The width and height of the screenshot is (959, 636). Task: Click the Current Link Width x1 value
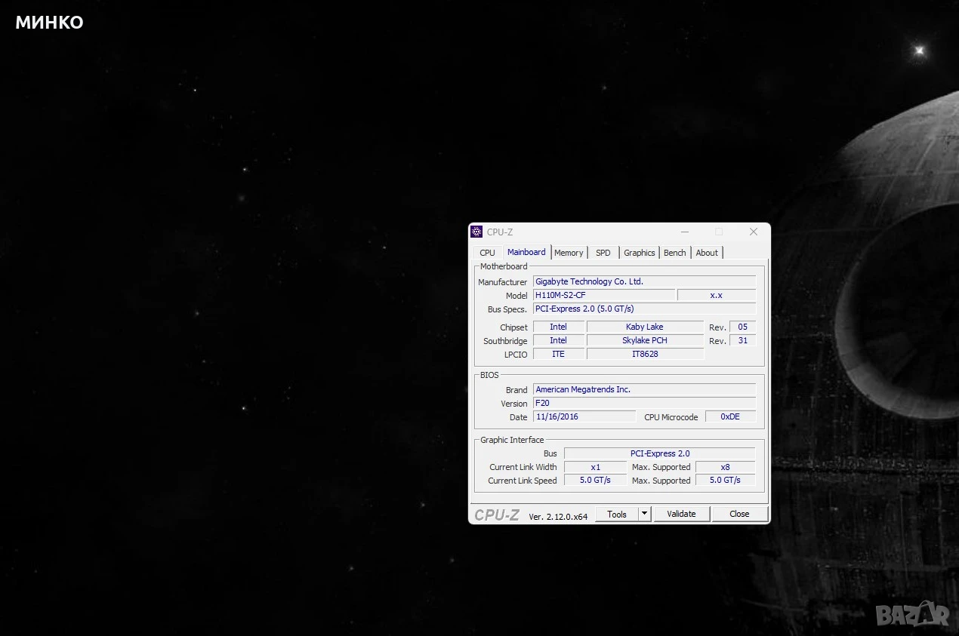pyautogui.click(x=595, y=467)
